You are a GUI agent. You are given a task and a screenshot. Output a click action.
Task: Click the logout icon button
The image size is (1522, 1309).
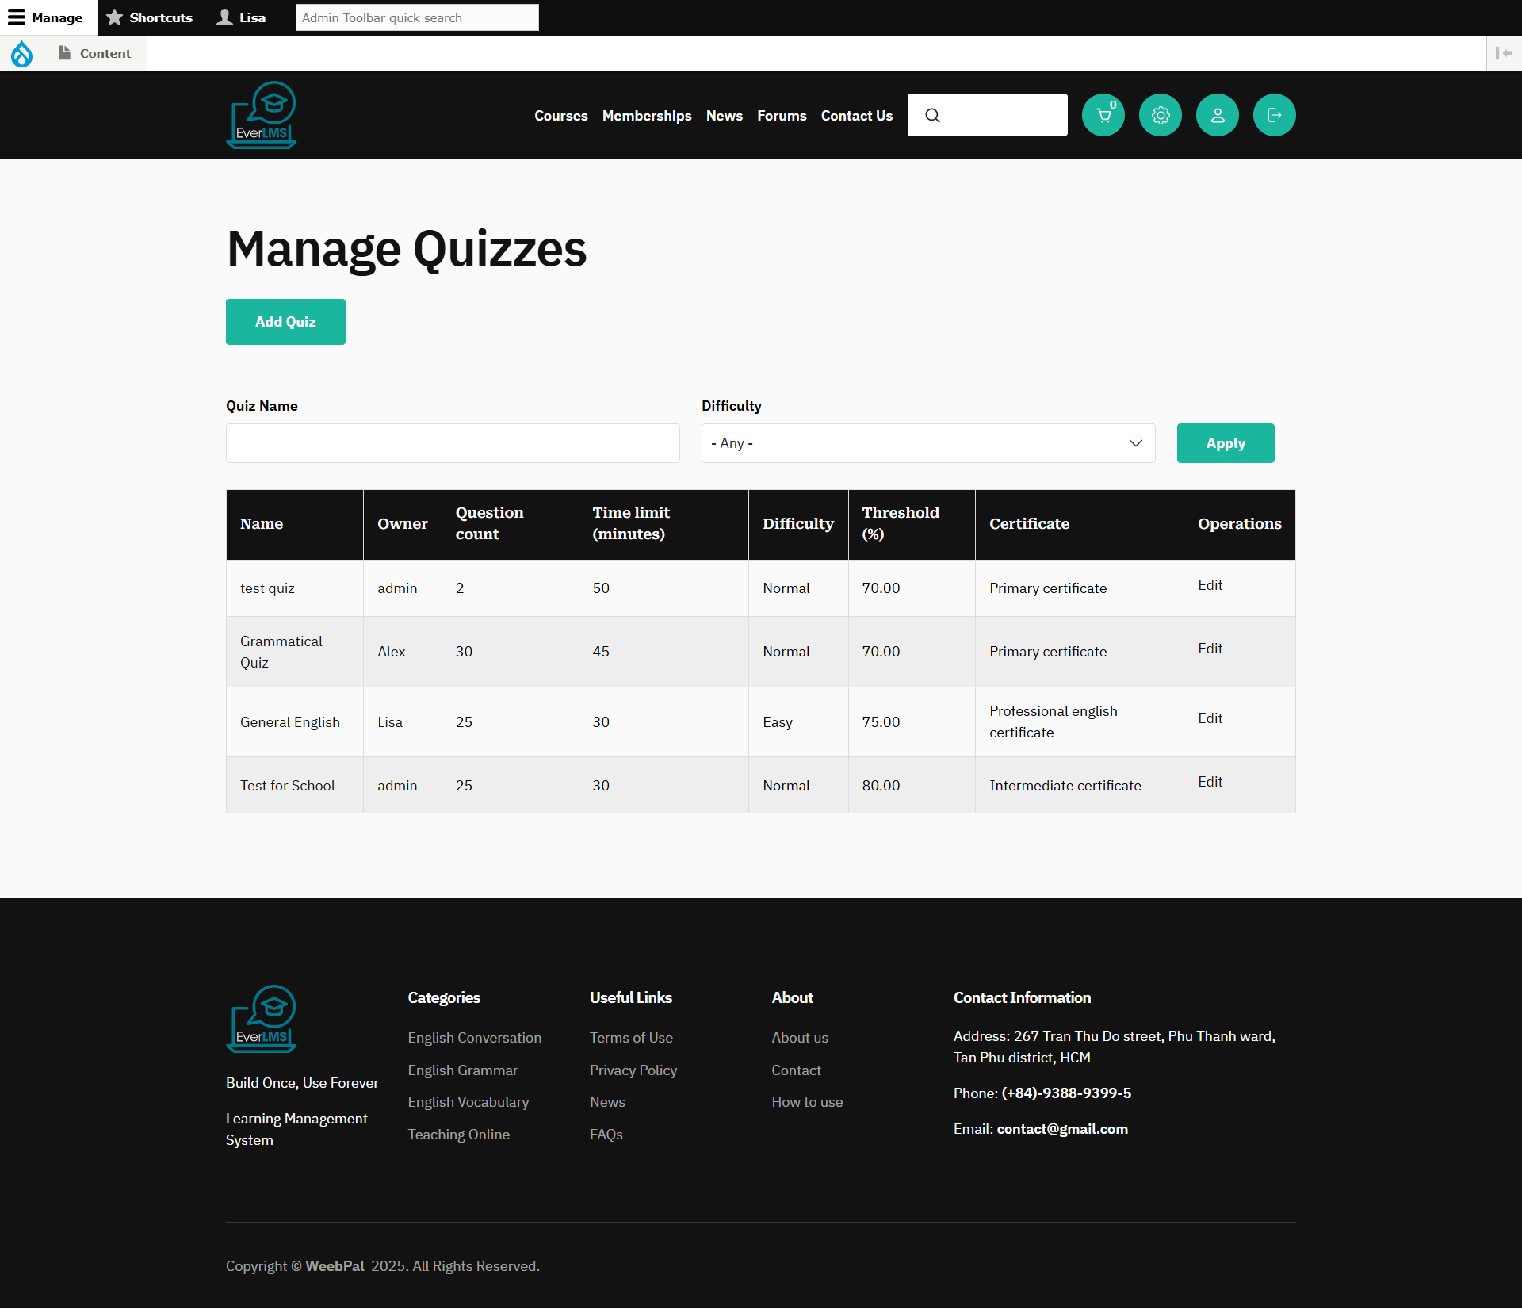tap(1274, 115)
